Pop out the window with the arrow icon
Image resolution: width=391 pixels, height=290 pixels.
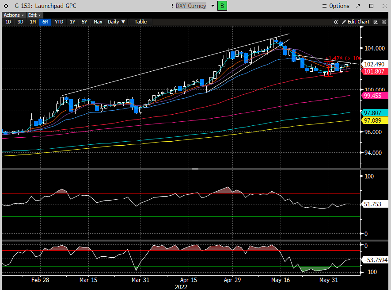pyautogui.click(x=359, y=6)
